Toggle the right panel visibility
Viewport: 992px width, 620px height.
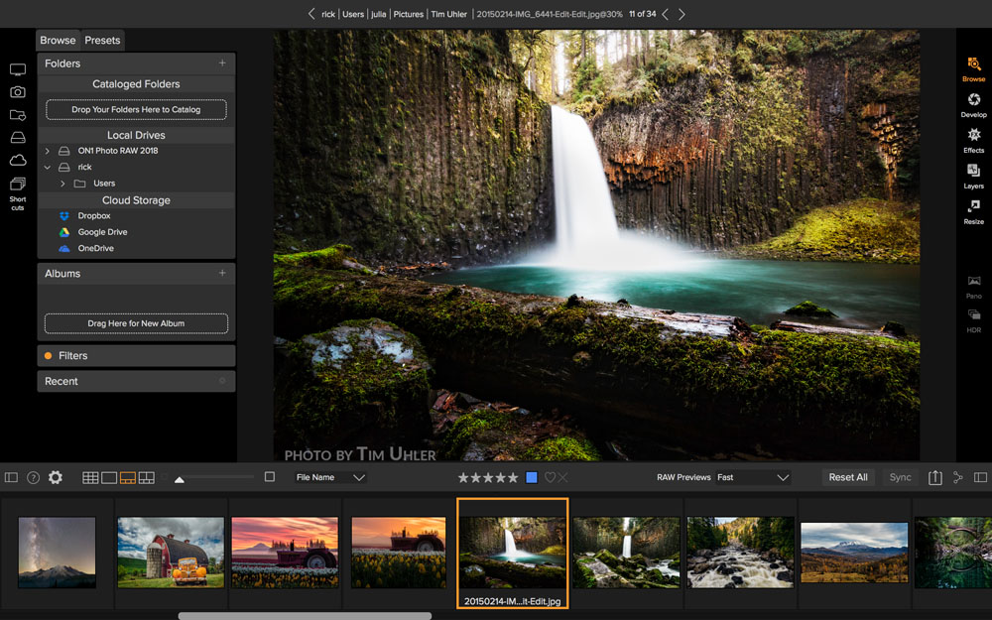980,477
